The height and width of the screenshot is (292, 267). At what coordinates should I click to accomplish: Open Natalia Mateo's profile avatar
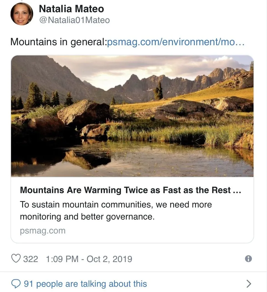coord(22,14)
